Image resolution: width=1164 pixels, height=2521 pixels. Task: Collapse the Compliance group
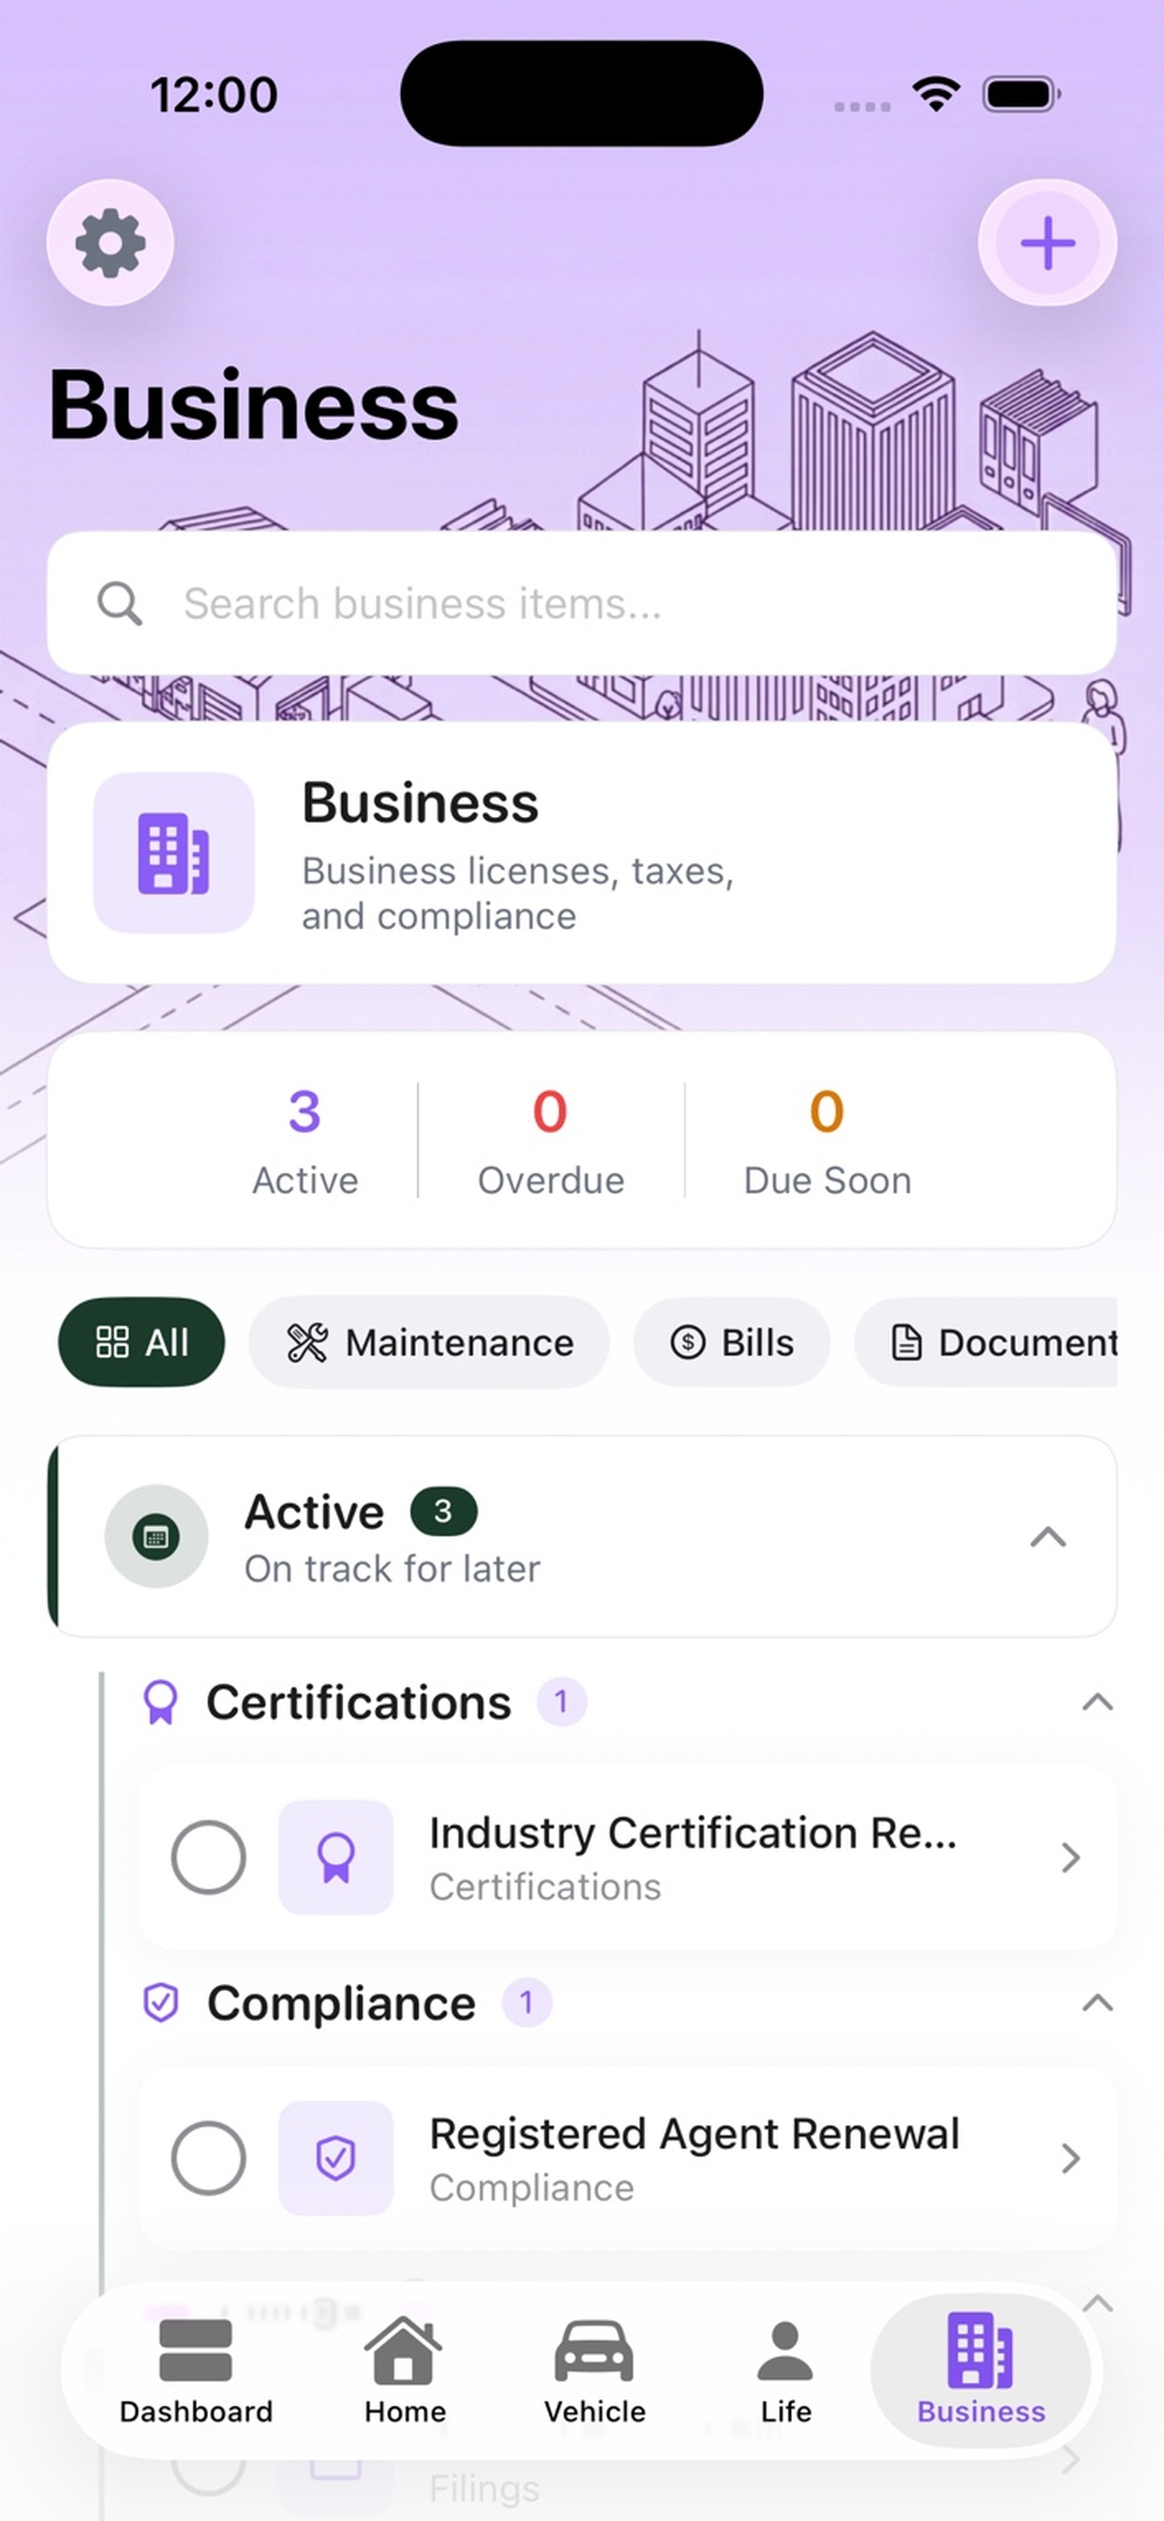tap(1097, 2002)
